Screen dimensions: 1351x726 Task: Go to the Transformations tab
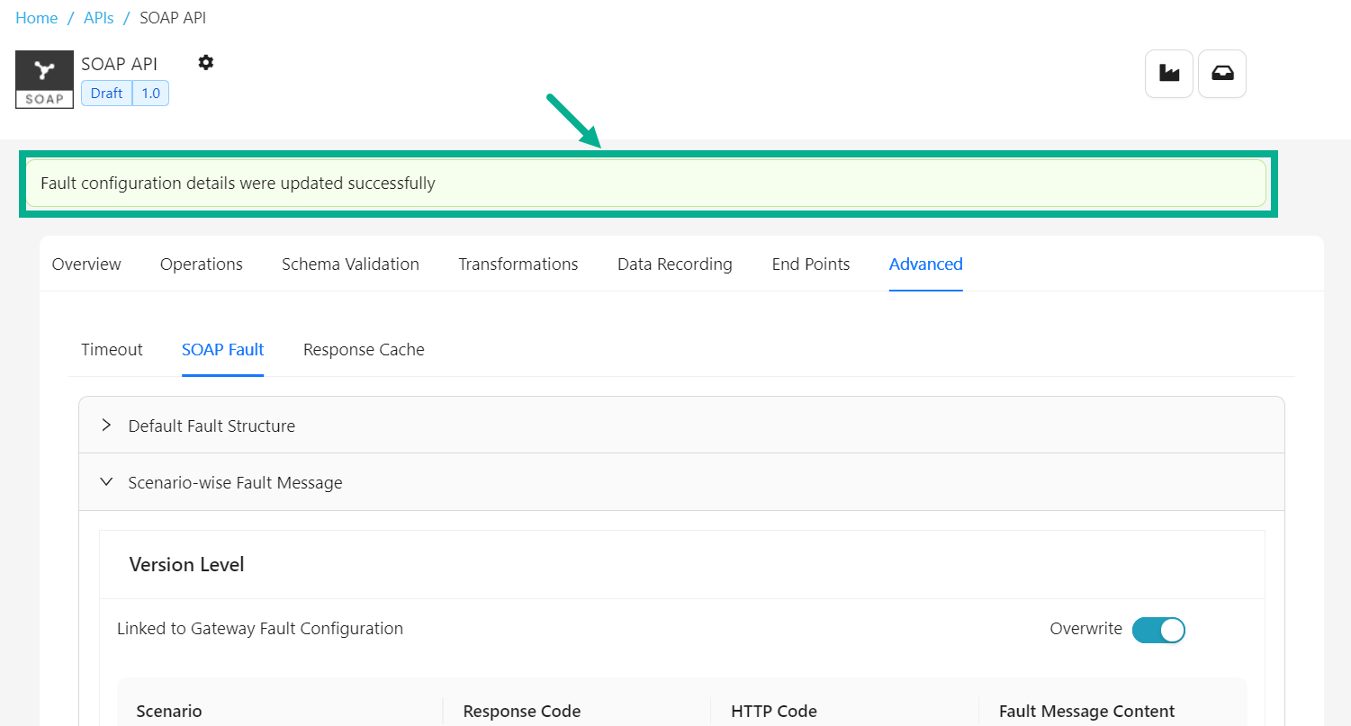[x=518, y=264]
